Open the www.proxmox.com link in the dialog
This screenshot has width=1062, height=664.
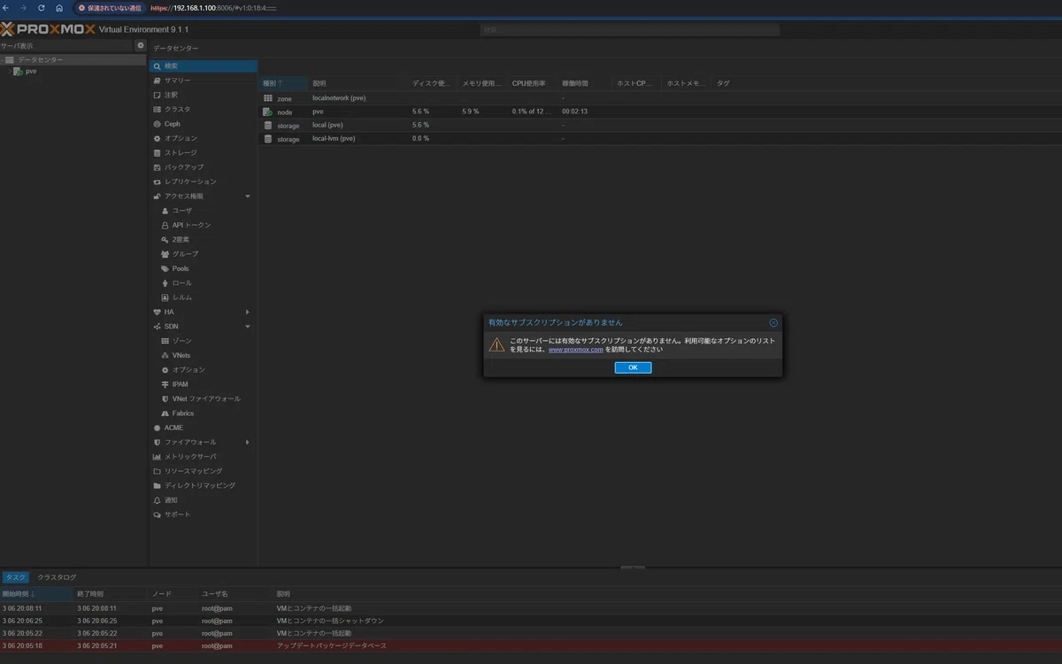576,350
